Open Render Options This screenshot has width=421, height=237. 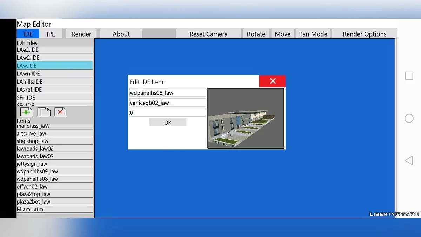[364, 34]
